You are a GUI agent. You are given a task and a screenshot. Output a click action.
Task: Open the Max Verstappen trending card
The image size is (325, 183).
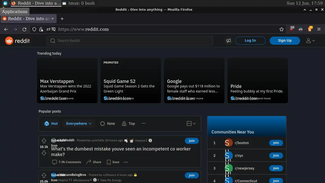(x=67, y=81)
